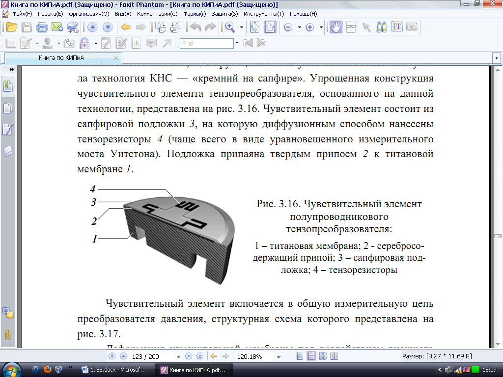
Task: Switch to Continuous page layout
Action: pyautogui.click(x=311, y=356)
